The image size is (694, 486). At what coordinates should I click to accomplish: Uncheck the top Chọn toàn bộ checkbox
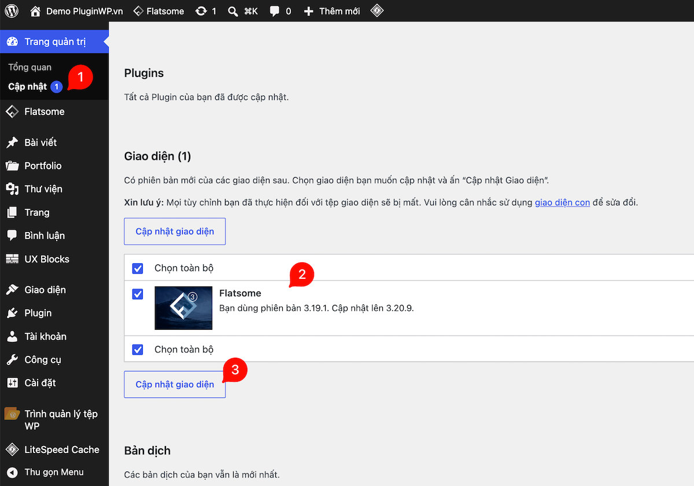pos(138,268)
